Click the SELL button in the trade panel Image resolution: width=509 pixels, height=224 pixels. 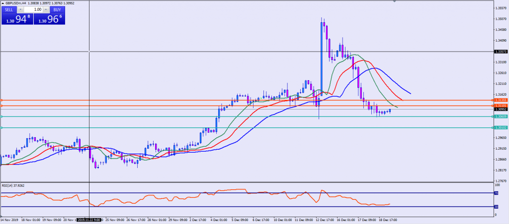(x=8, y=9)
